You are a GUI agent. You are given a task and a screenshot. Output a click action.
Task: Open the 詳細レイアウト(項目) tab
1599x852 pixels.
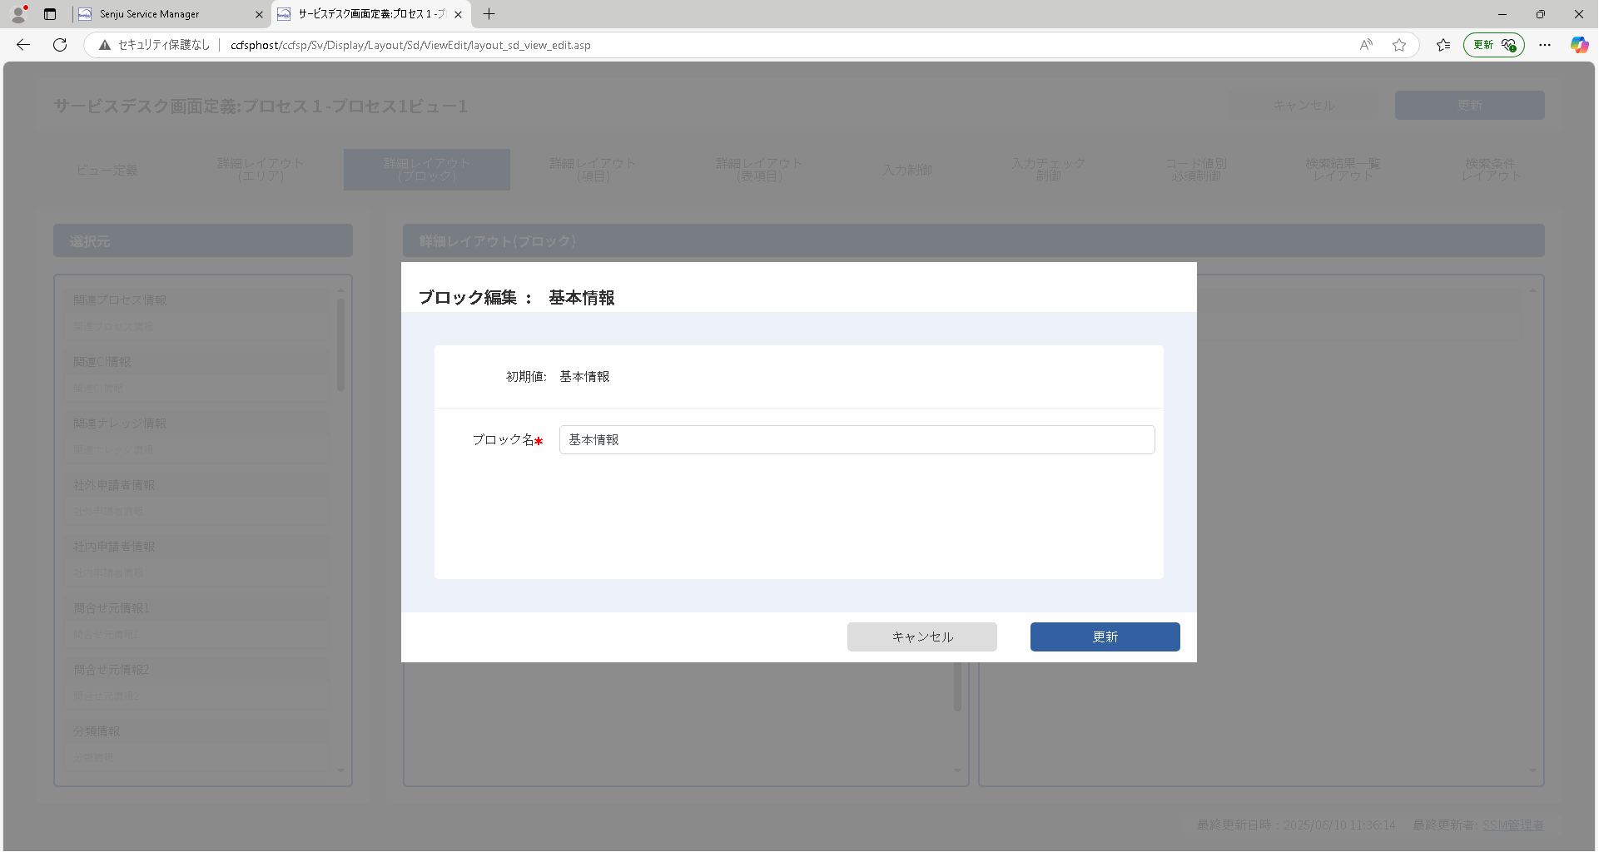593,171
